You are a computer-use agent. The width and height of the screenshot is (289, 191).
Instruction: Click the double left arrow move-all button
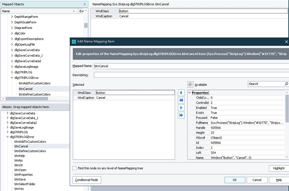[181, 100]
